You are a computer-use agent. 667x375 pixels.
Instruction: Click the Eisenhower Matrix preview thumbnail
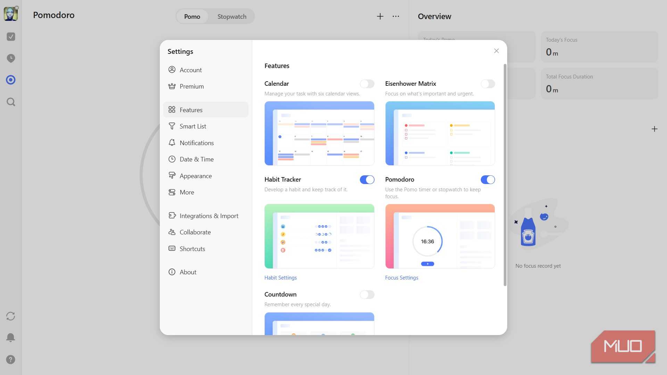click(440, 133)
